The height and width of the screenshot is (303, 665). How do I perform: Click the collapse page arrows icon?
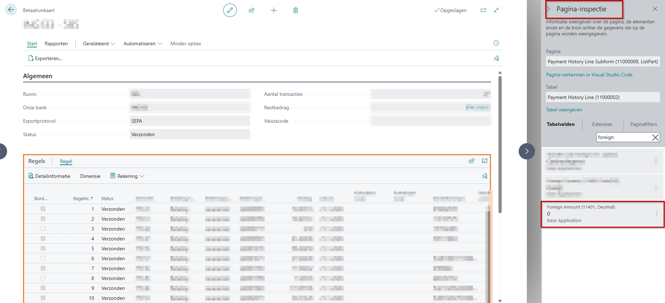pyautogui.click(x=496, y=10)
